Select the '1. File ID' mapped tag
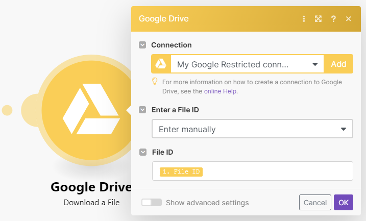Screen dimensions: 366x221 181,171
